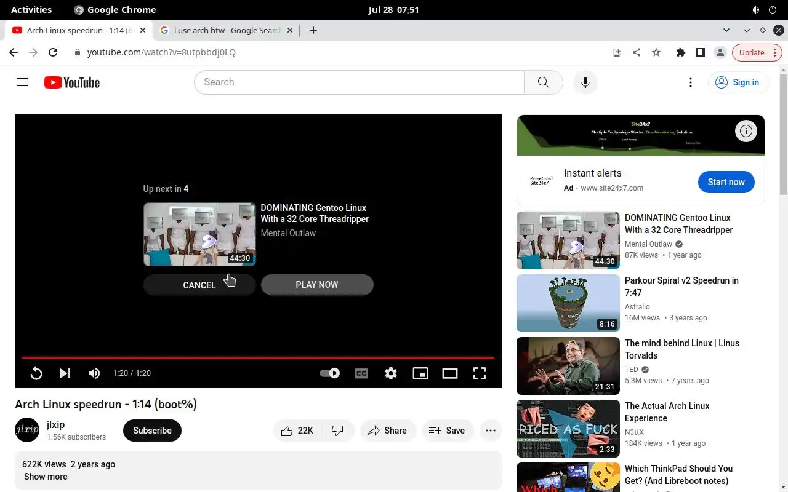Sign in to YouTube
The image size is (788, 492).
[x=738, y=82]
